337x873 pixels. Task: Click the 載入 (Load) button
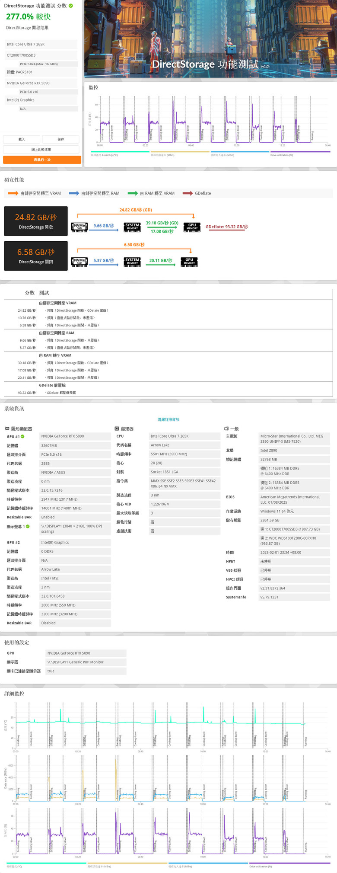(x=22, y=139)
